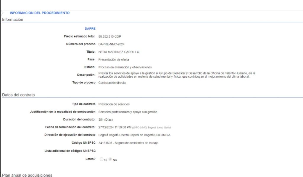Click the price value 88.352.315 COP
Image resolution: width=303 pixels, height=177 pixels.
[x=109, y=36]
